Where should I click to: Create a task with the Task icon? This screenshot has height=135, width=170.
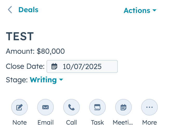(x=97, y=107)
